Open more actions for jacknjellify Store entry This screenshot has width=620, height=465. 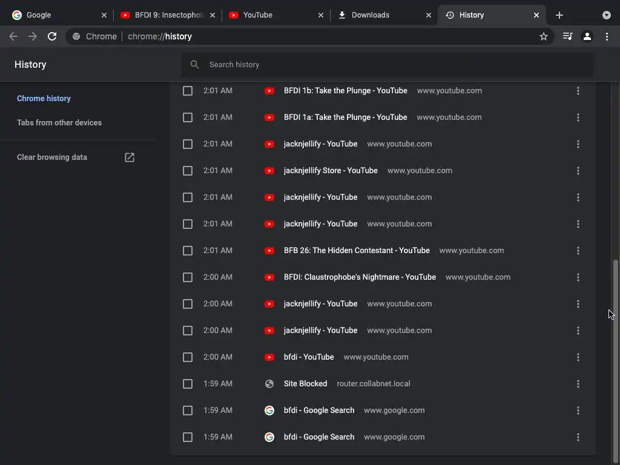[x=578, y=170]
